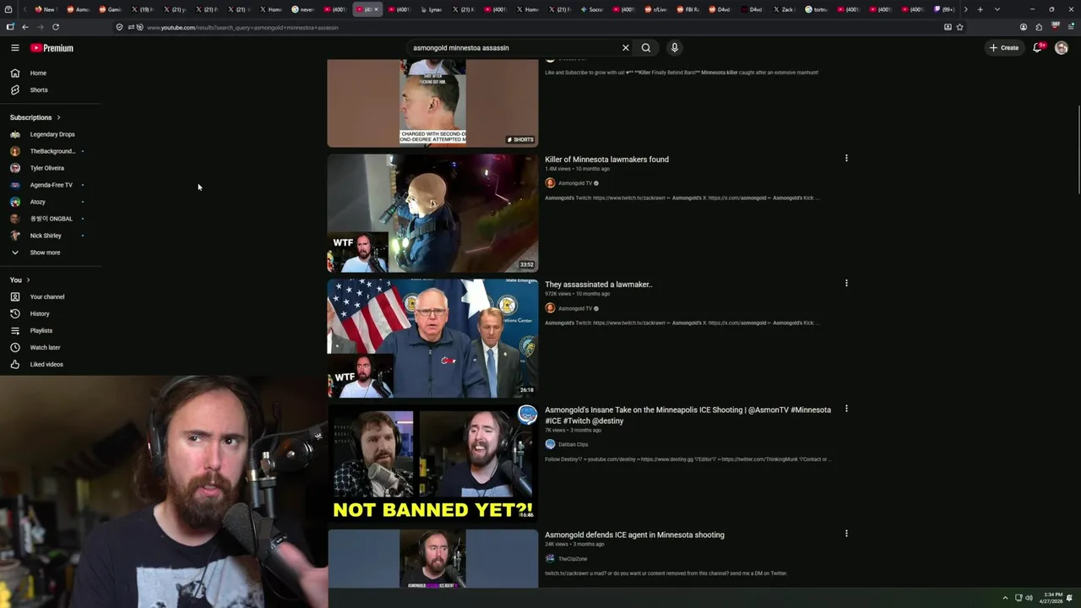Screen dimensions: 1081x608
Task: Open the Shorts result thumbnail
Action: [x=432, y=103]
